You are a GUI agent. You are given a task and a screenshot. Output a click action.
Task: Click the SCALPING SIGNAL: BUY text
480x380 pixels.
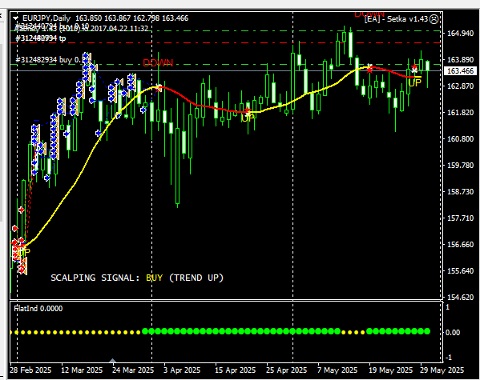(x=107, y=278)
